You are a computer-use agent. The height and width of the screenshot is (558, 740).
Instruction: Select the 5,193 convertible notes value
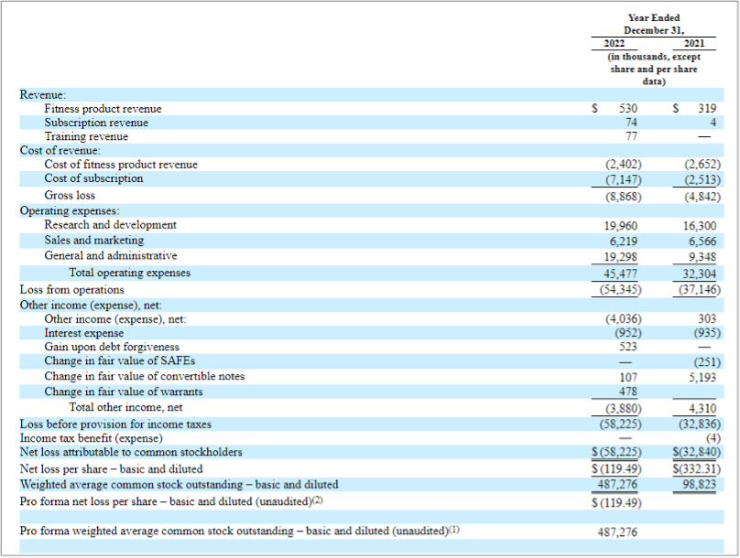tap(702, 376)
